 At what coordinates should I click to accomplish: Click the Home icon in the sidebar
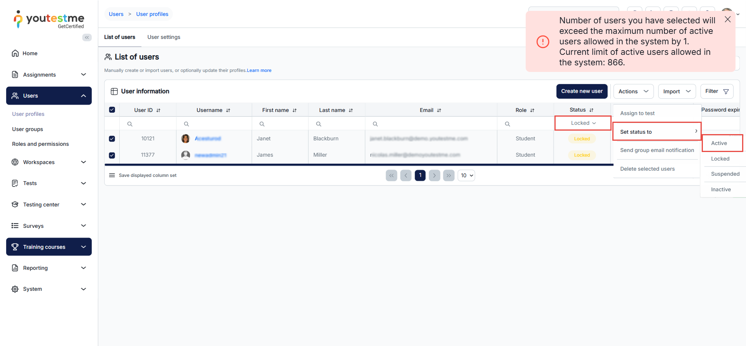[x=15, y=53]
